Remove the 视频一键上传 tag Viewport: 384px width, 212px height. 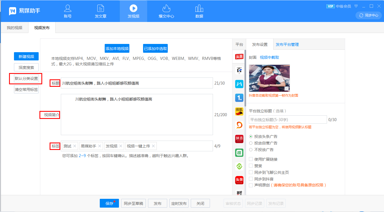[x=153, y=146]
